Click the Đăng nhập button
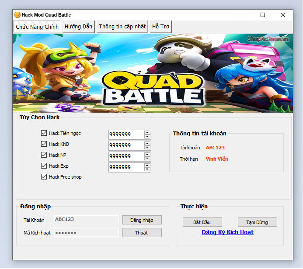The image size is (303, 269). tap(142, 220)
